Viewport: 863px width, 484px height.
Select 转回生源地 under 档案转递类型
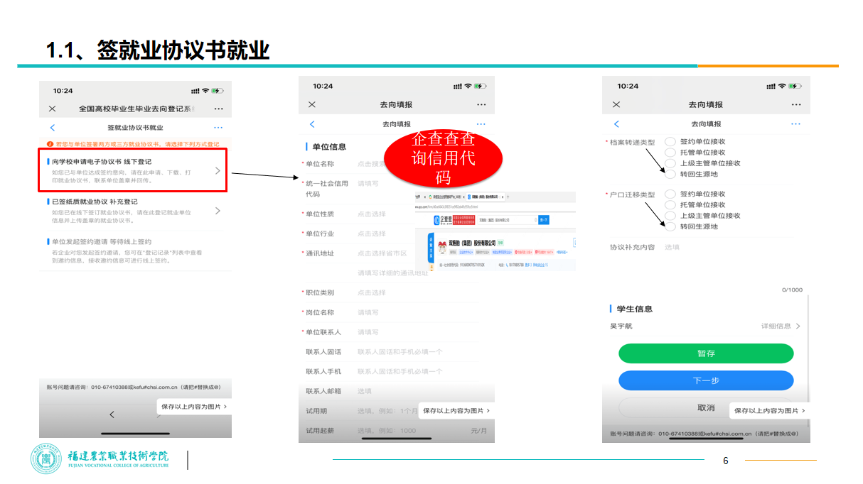pyautogui.click(x=670, y=174)
